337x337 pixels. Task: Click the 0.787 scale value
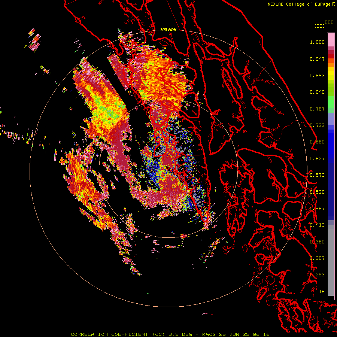[x=317, y=109]
